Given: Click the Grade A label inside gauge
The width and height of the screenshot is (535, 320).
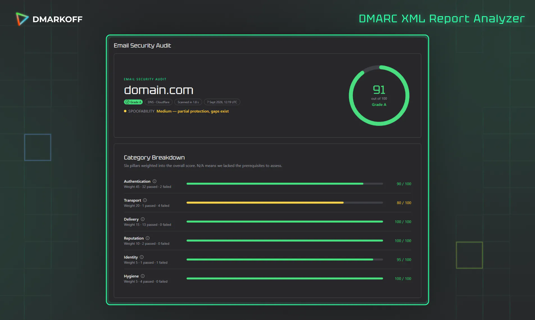Looking at the screenshot, I should click(x=379, y=104).
